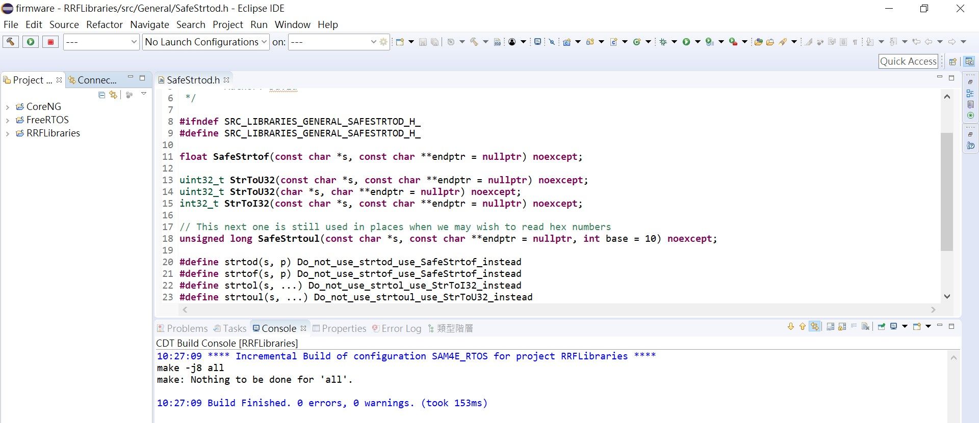This screenshot has height=423, width=979.
Task: Toggle console build-activation button left of Scroll Lock
Action: coord(830,326)
